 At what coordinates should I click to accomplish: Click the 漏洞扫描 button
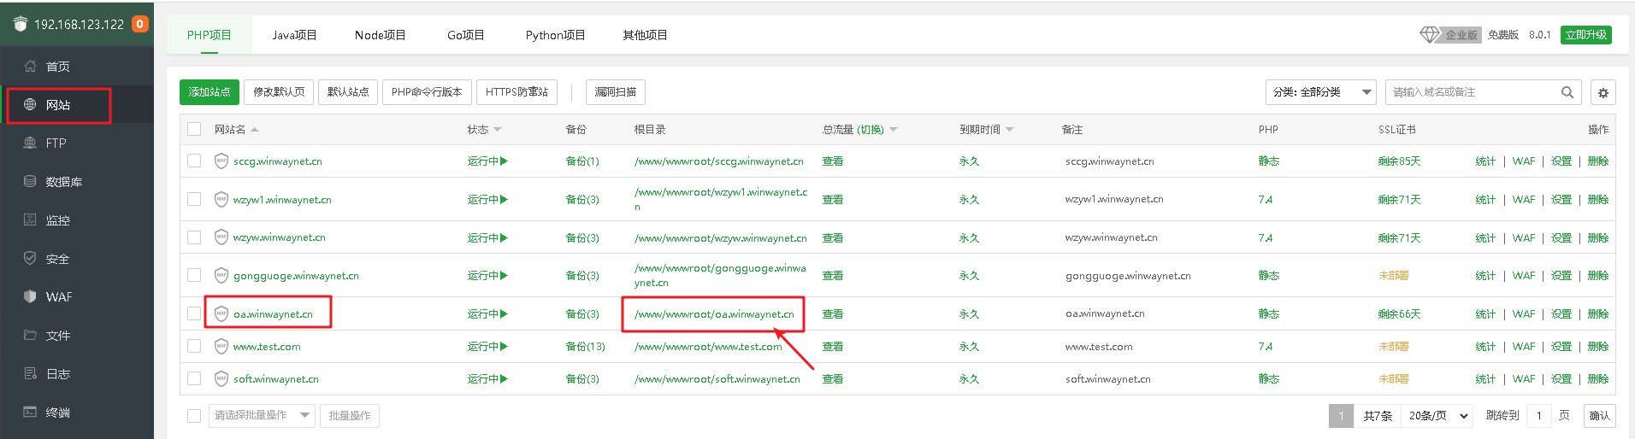pyautogui.click(x=616, y=92)
